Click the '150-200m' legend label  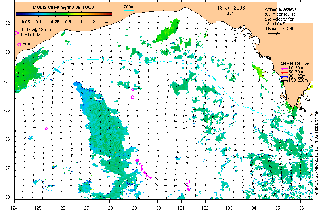tap(298, 80)
